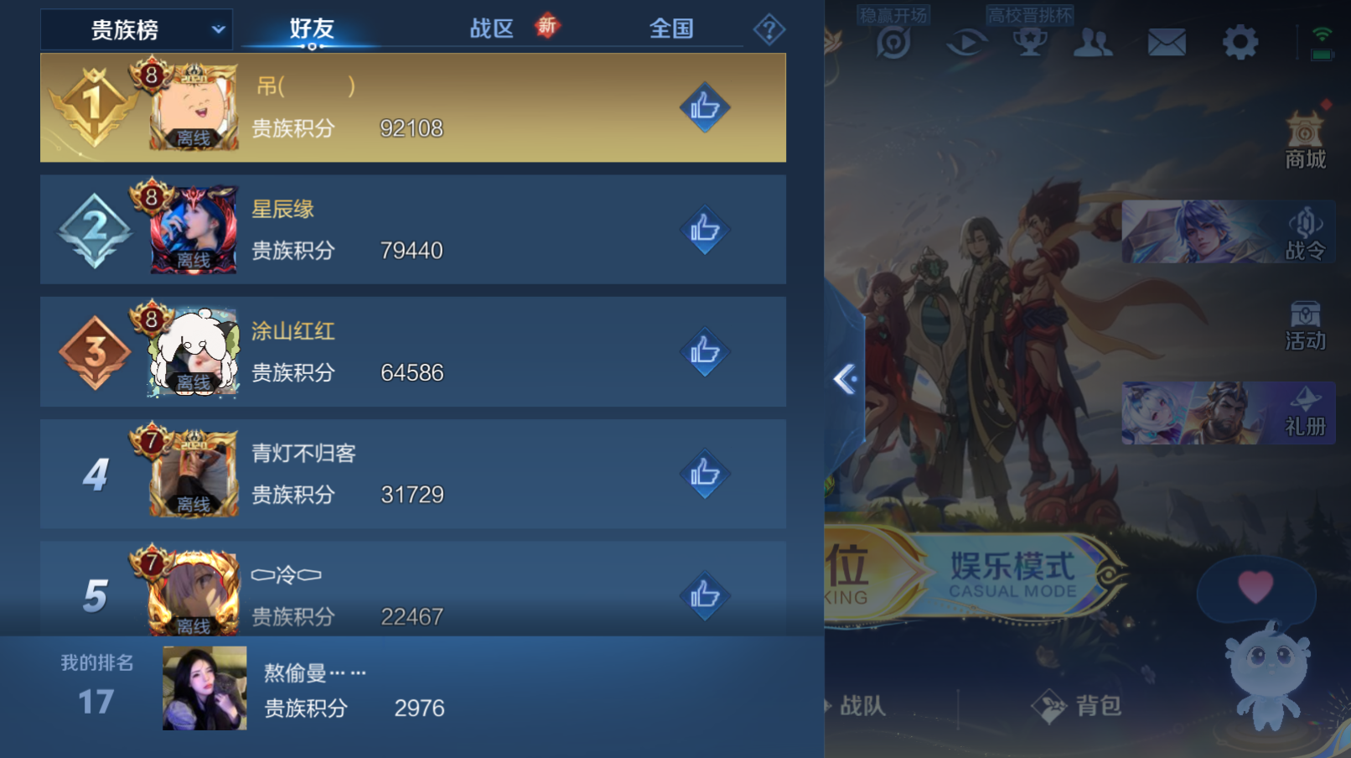Tap the thumbs-up for 青灯不归客
The height and width of the screenshot is (758, 1351).
tap(705, 474)
